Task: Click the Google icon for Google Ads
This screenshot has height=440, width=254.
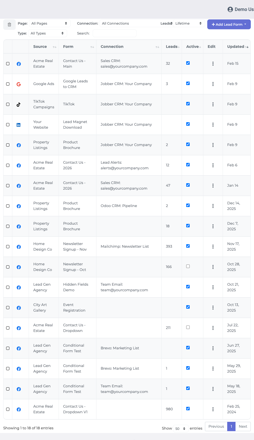Action: click(19, 84)
